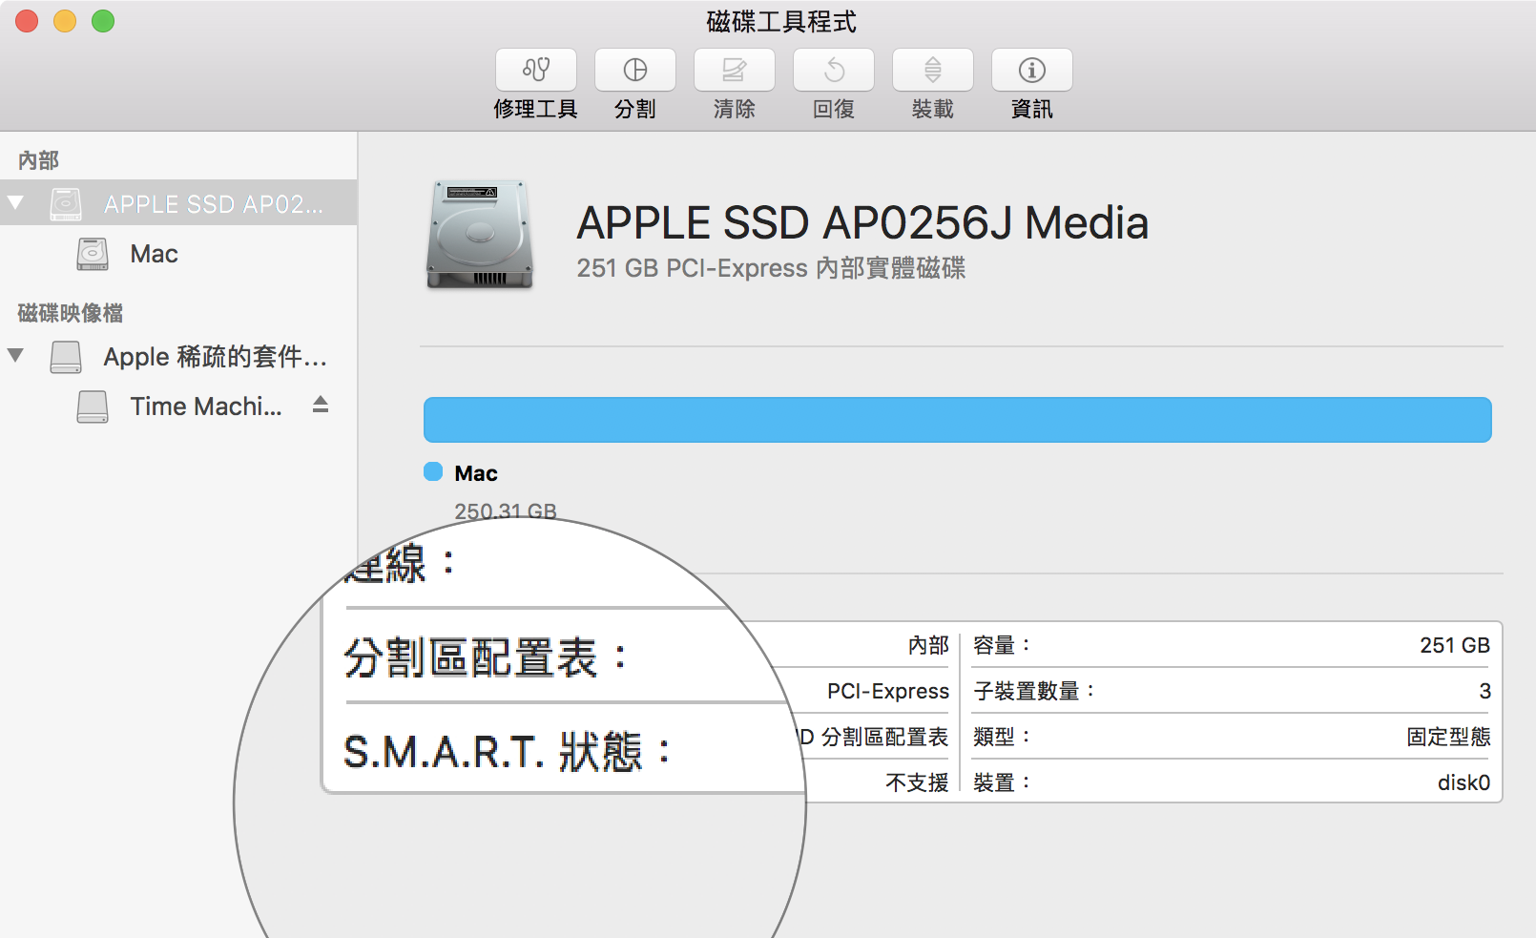Click the Mount (裝載) toolbar icon
Screen dimensions: 1536x938
pyautogui.click(x=933, y=70)
